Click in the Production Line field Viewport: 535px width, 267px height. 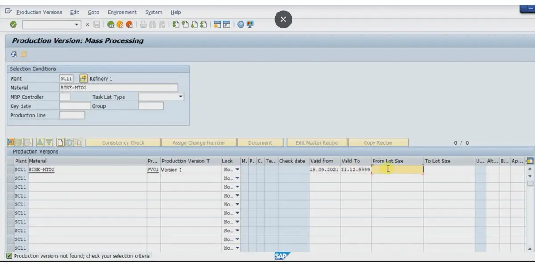click(72, 115)
